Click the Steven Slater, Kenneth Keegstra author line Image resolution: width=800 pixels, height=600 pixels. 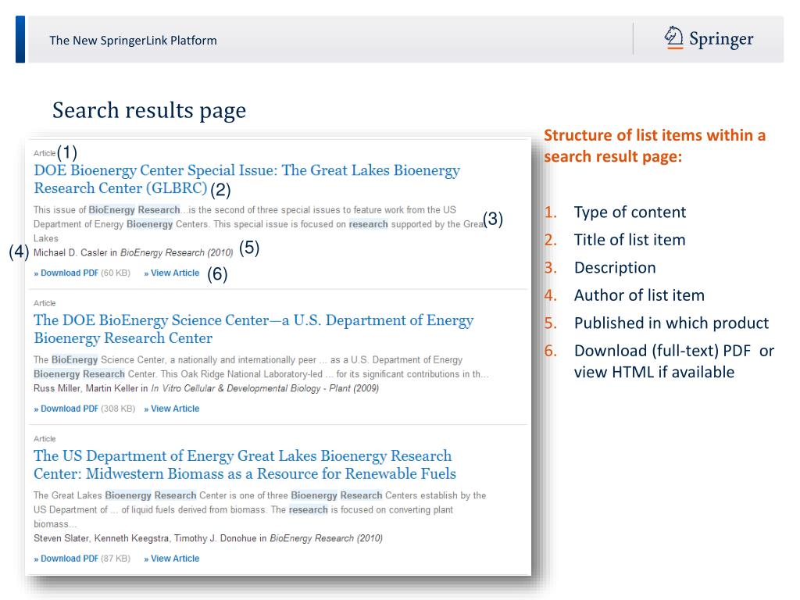tap(208, 538)
